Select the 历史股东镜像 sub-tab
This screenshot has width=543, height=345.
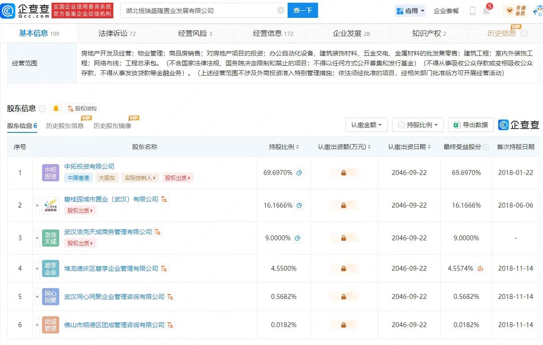pos(112,126)
